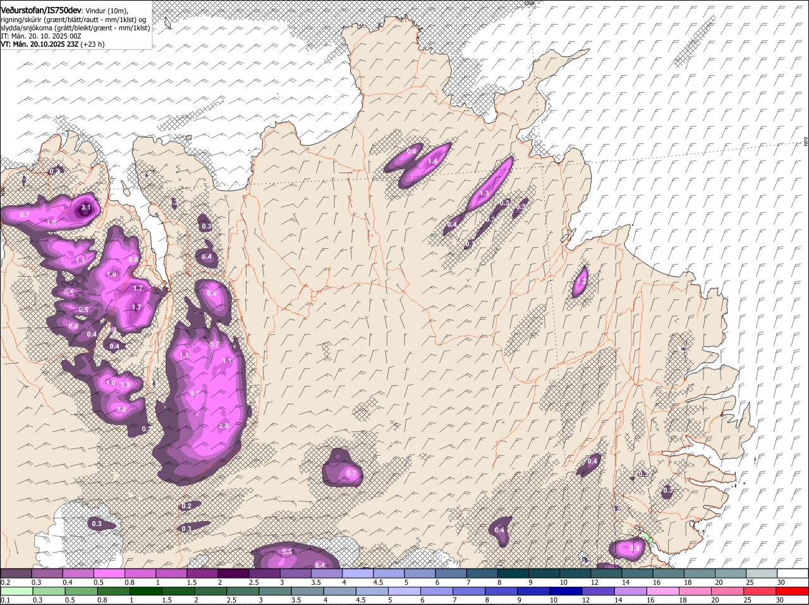Click the '25' label in upper legend
The image size is (809, 605).
750,582
